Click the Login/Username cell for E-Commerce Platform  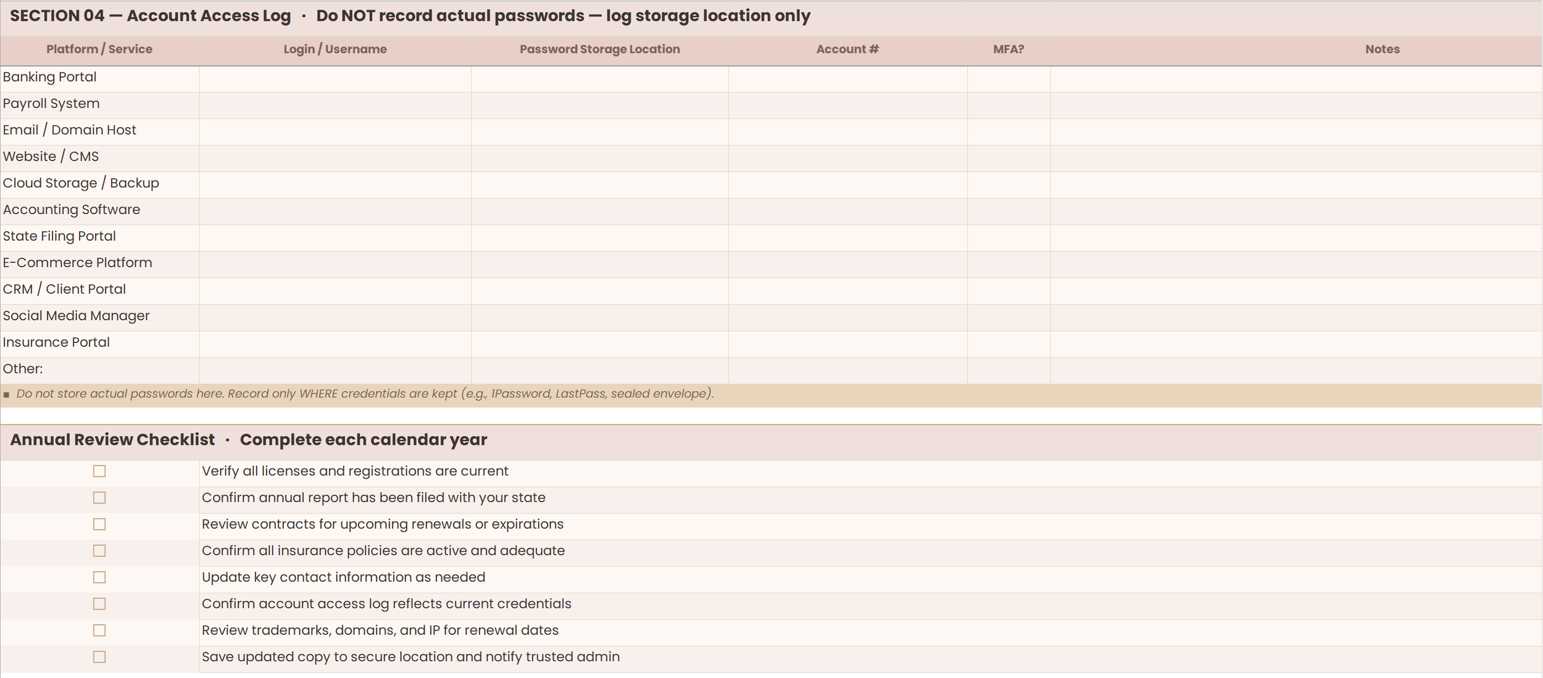(335, 262)
